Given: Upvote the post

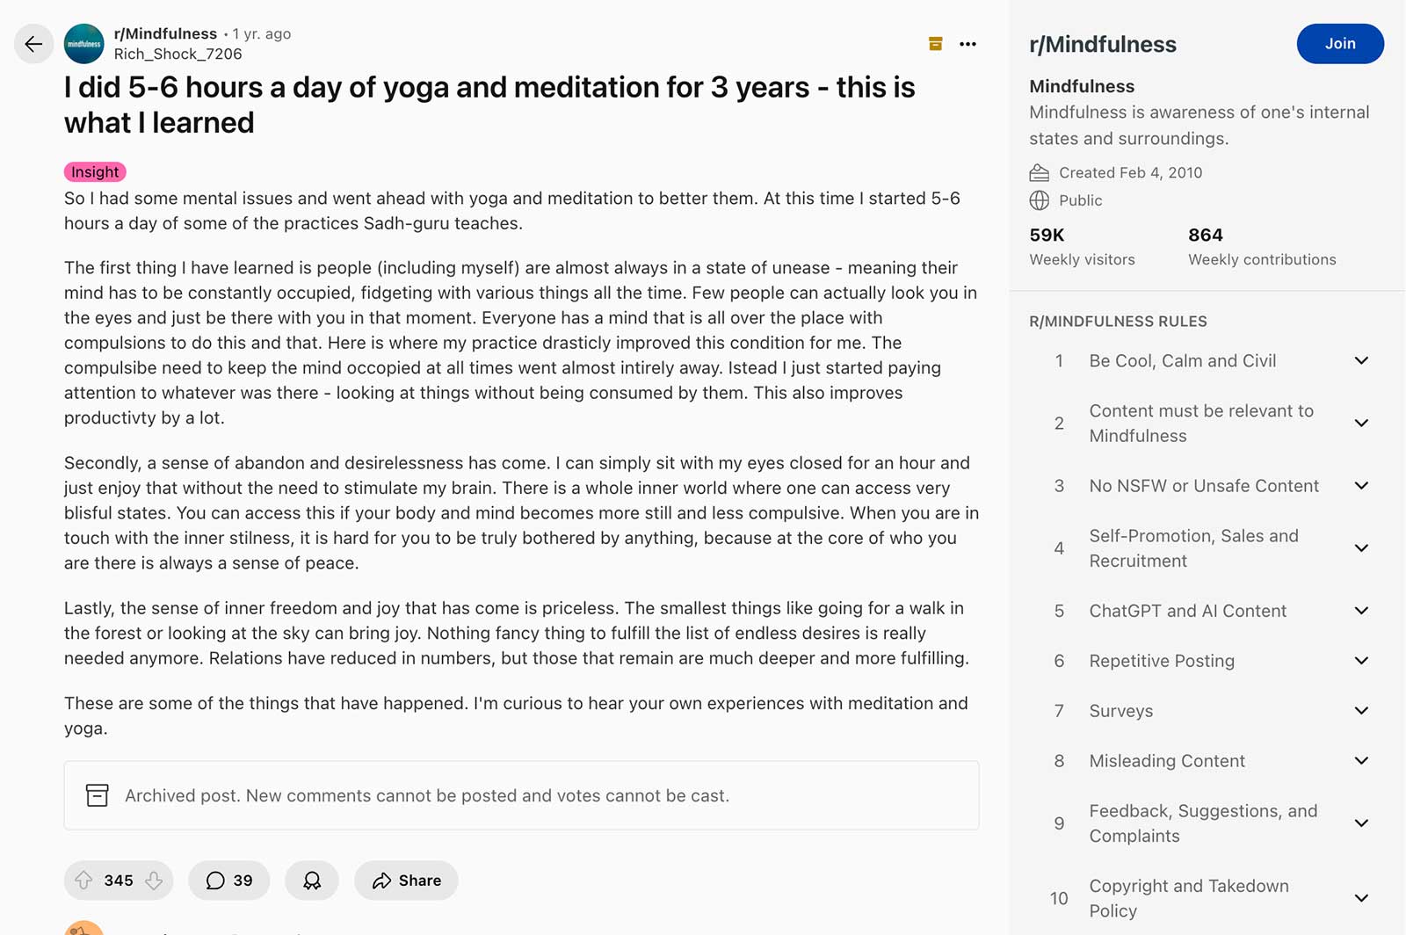Looking at the screenshot, I should [84, 880].
